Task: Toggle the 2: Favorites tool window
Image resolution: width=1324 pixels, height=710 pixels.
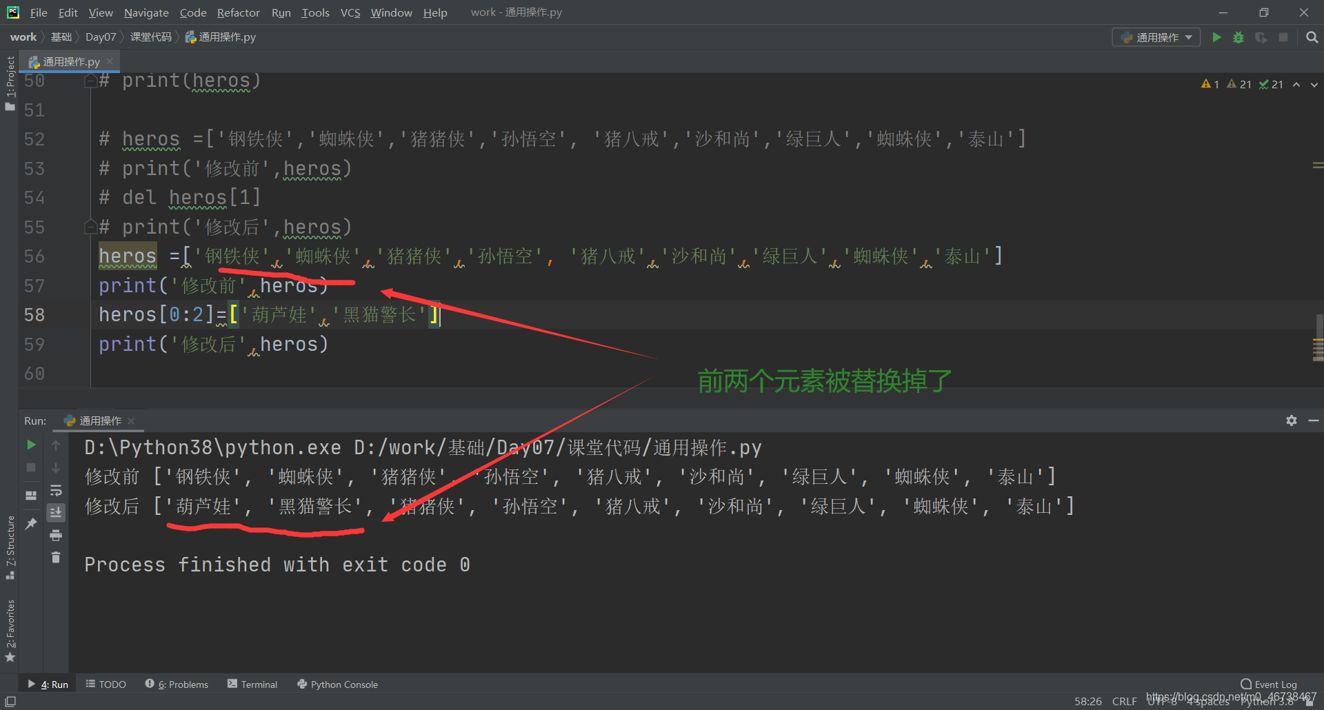Action: [10, 631]
